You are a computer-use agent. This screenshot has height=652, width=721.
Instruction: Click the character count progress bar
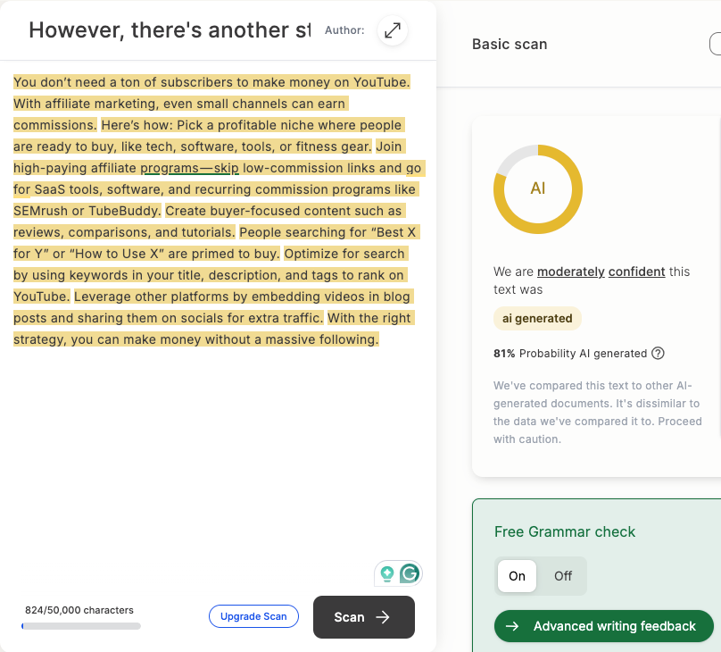[x=81, y=626]
